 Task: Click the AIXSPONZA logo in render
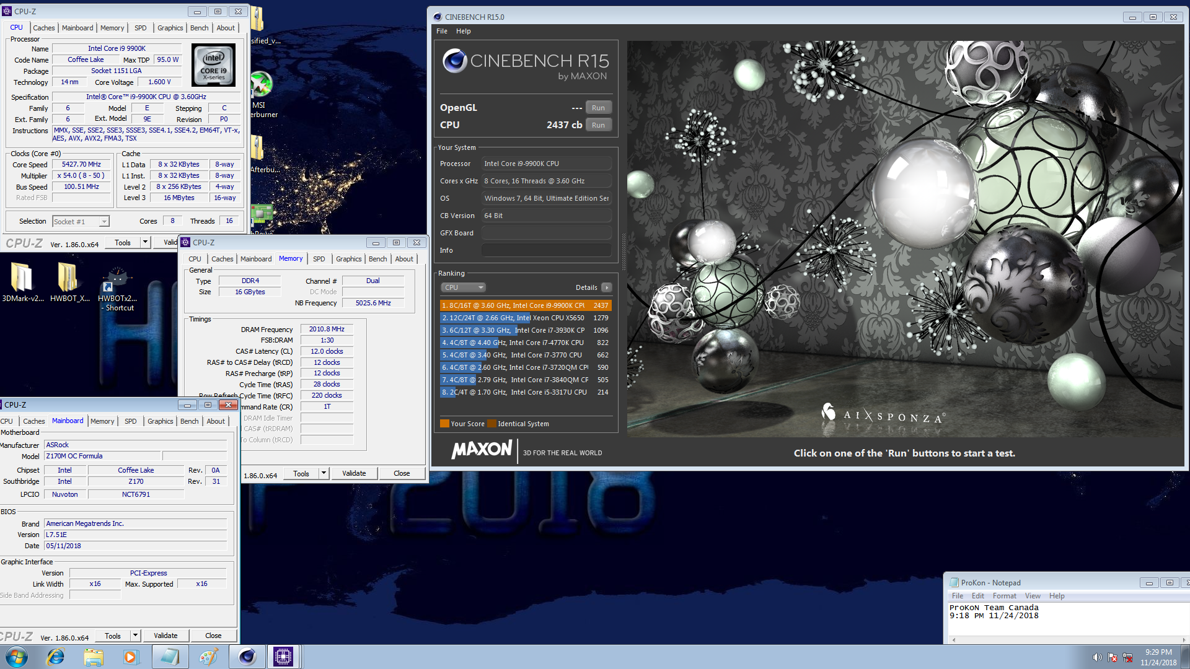[883, 415]
